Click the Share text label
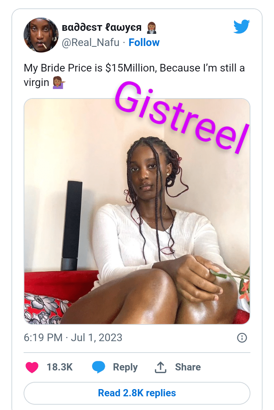The width and height of the screenshot is (274, 410). 188,367
